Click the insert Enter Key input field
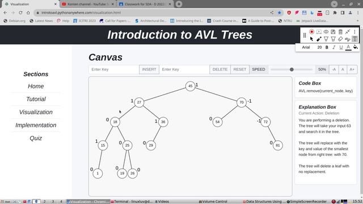This screenshot has width=363, height=204. pyautogui.click(x=114, y=69)
